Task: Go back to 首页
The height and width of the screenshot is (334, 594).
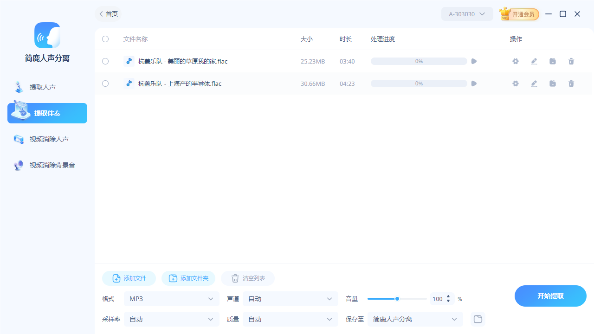Action: point(107,14)
